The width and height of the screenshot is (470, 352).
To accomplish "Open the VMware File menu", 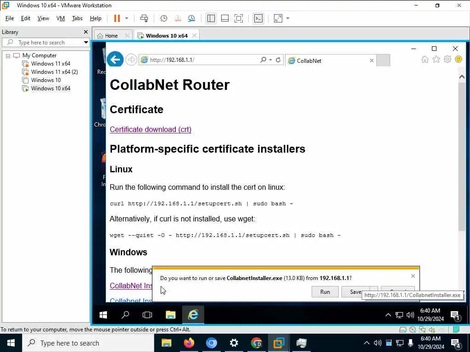I will pos(10,18).
